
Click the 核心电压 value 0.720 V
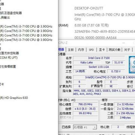click(x=116, y=71)
